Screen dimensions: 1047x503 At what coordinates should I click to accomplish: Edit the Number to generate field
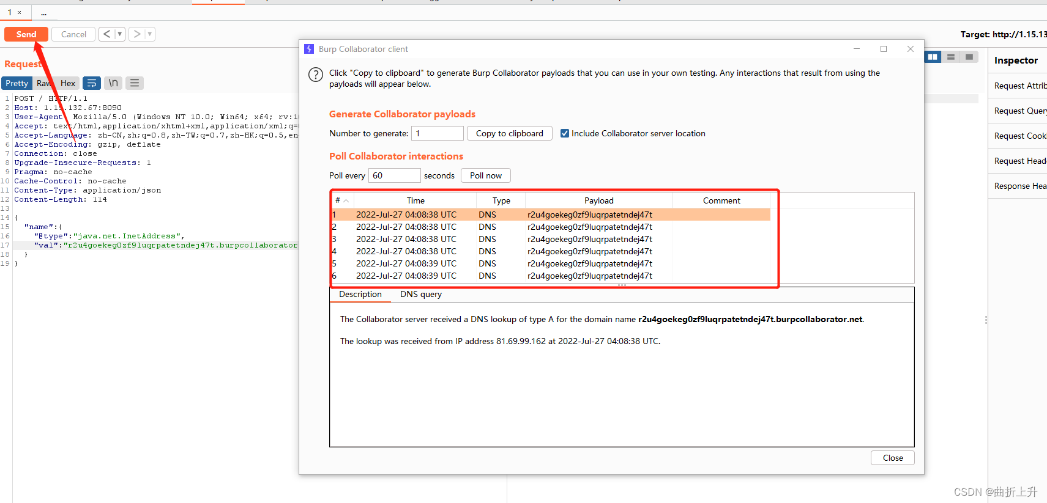coord(438,133)
